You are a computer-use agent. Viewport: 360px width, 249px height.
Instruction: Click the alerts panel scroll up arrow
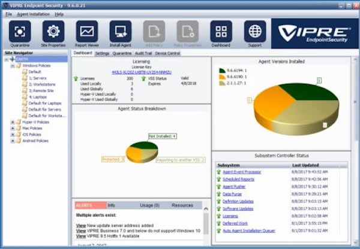pyautogui.click(x=206, y=209)
